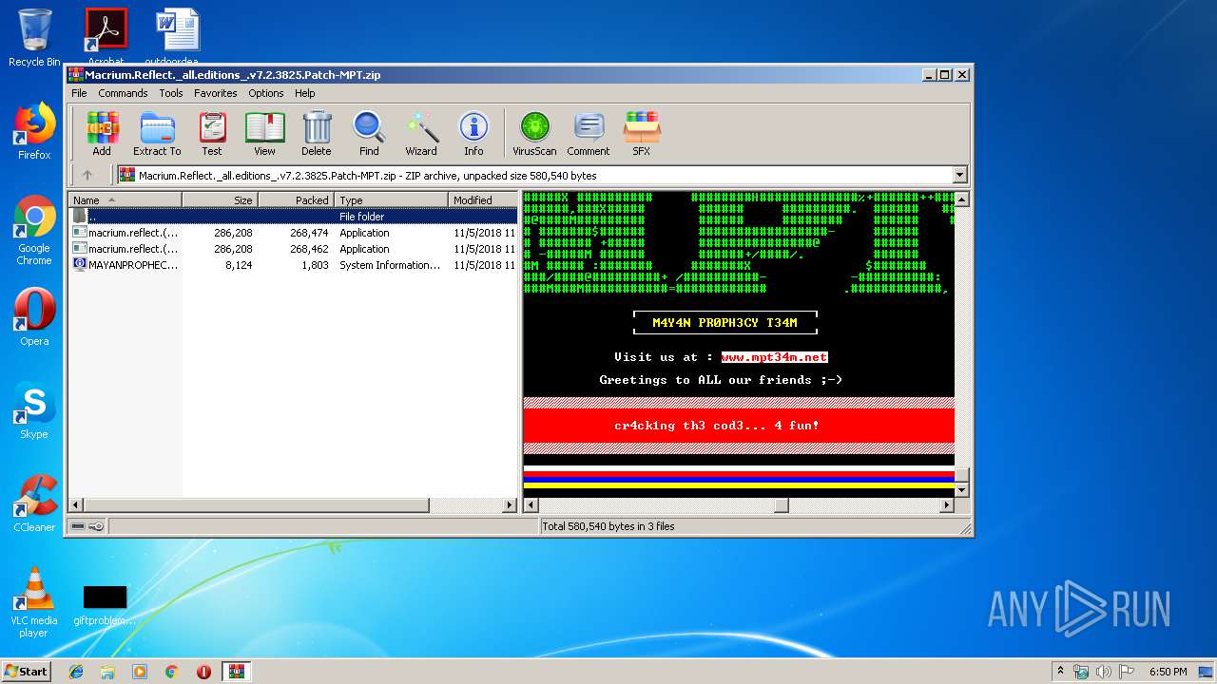The width and height of the screenshot is (1217, 684).
Task: Open the giftproblem desktop file
Action: tap(105, 605)
